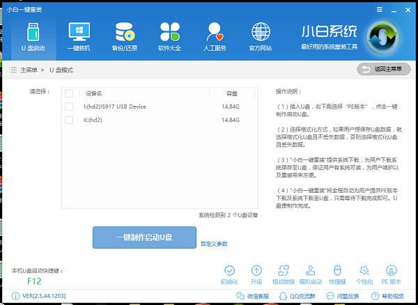Click the 一键制作启动U盘 button
This screenshot has width=418, height=305.
coord(144,237)
